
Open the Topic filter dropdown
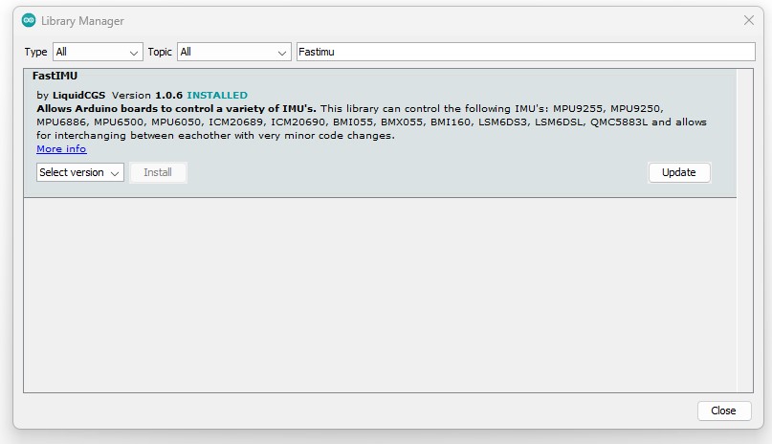tap(233, 52)
